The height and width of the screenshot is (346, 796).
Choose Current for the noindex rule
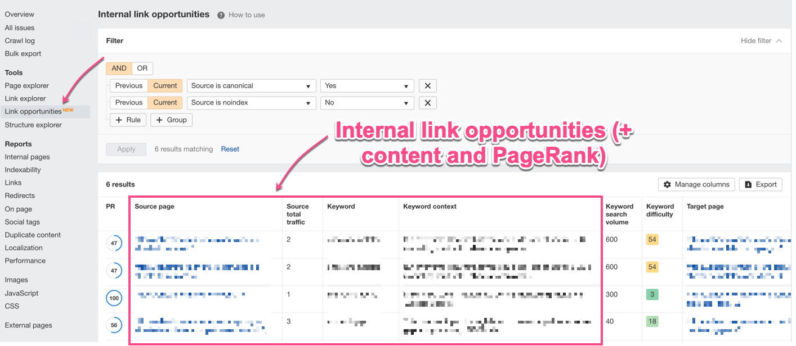(165, 103)
